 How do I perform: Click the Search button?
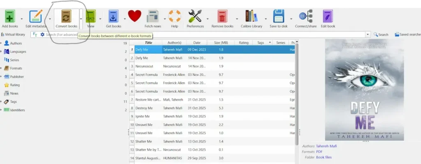[x=381, y=34]
